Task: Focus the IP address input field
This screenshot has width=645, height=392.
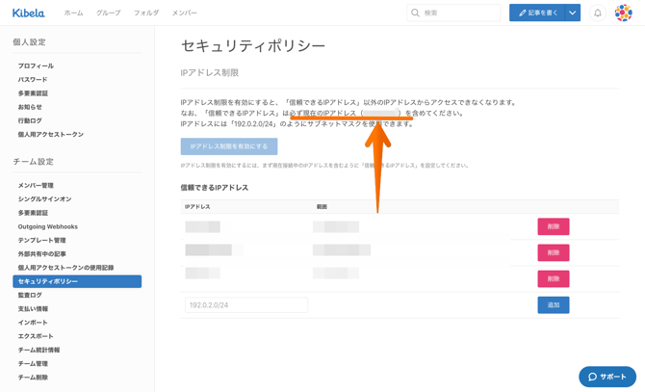Action: coord(245,305)
